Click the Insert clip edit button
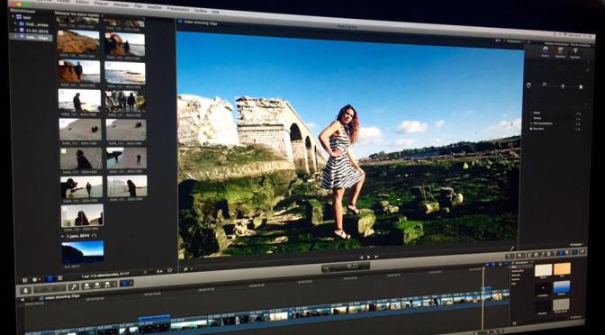 point(97,285)
